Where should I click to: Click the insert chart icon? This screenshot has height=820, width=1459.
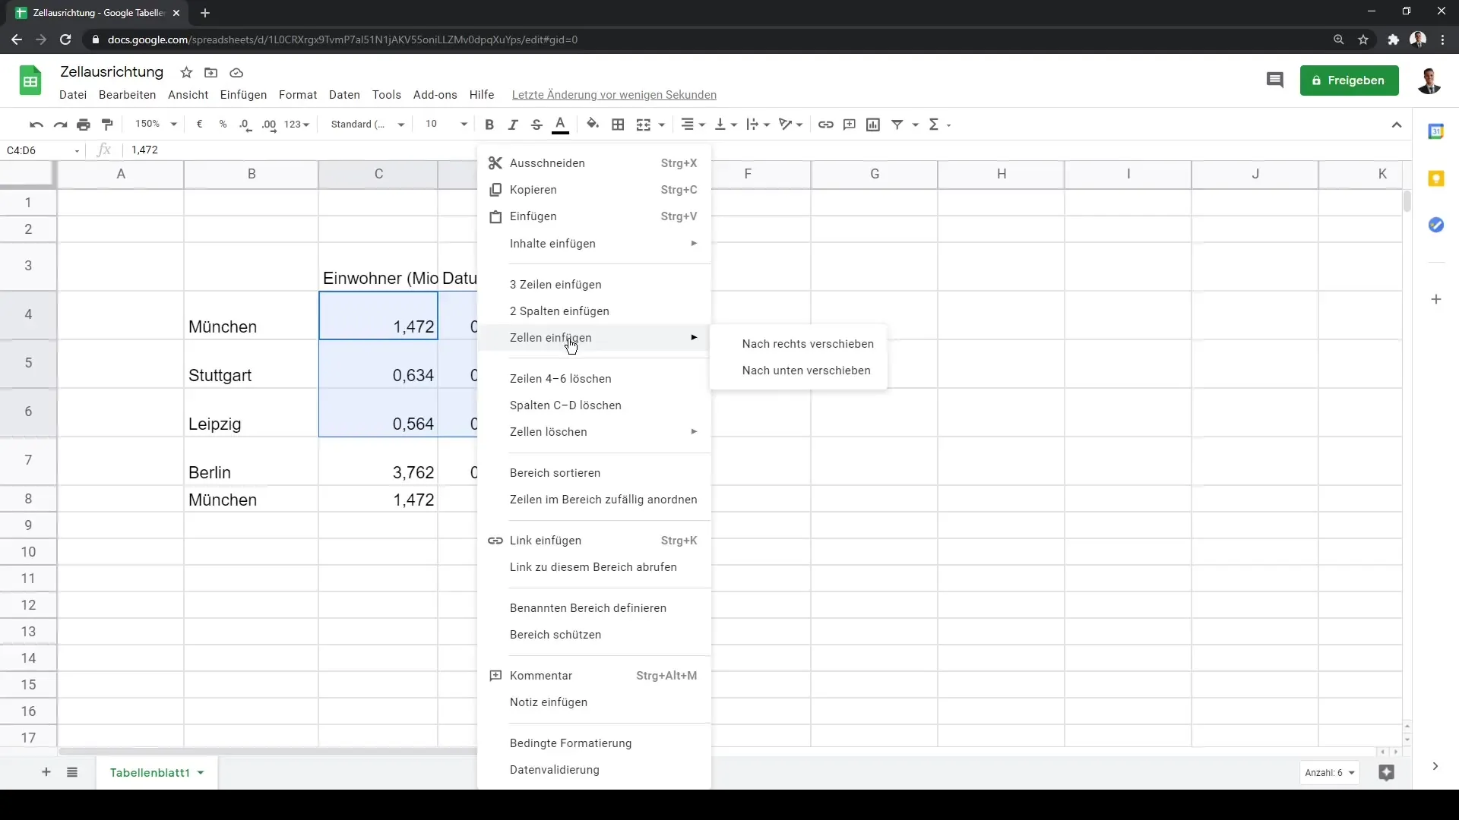pos(873,125)
